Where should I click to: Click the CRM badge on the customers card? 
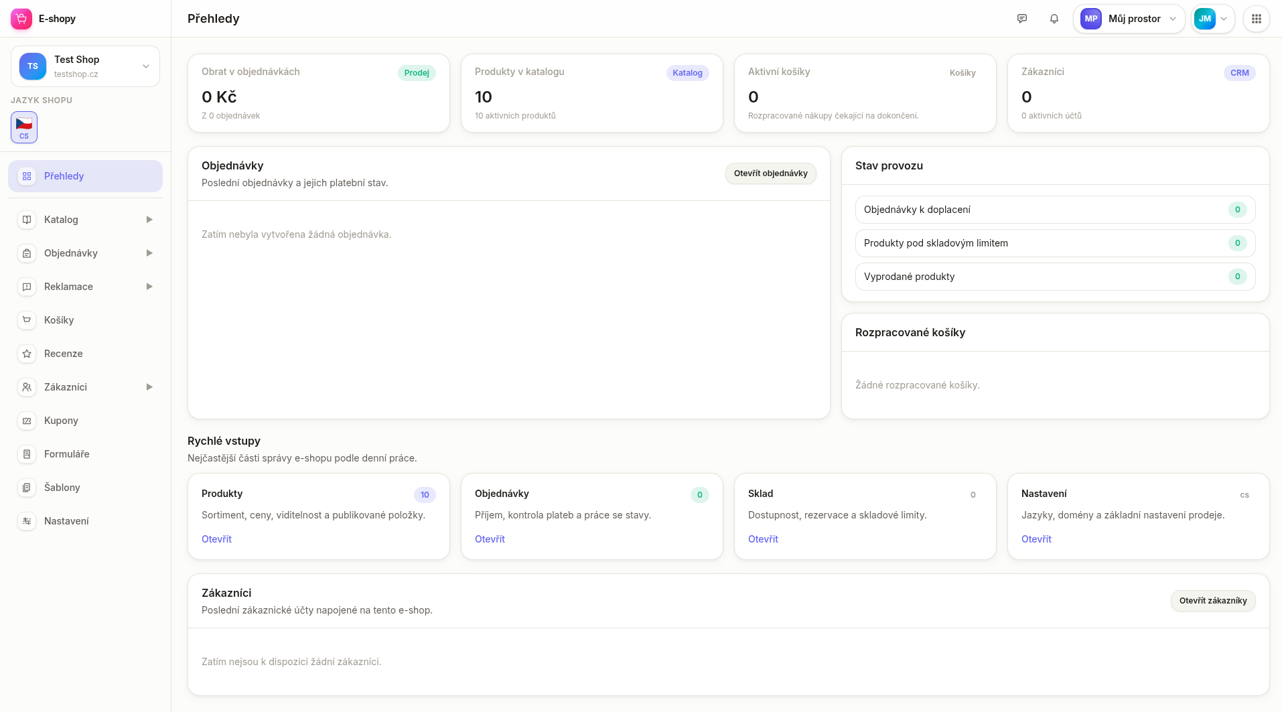(x=1240, y=73)
